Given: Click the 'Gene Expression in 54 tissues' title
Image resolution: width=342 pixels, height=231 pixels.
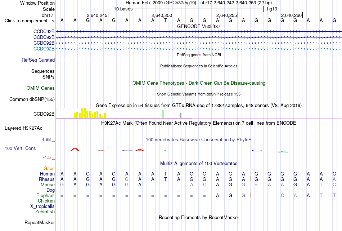Looking at the screenshot, I should [x=199, y=106].
